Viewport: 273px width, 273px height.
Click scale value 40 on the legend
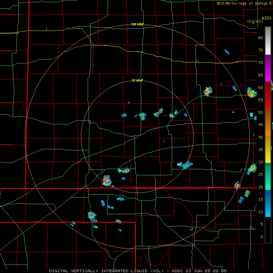pos(261,137)
